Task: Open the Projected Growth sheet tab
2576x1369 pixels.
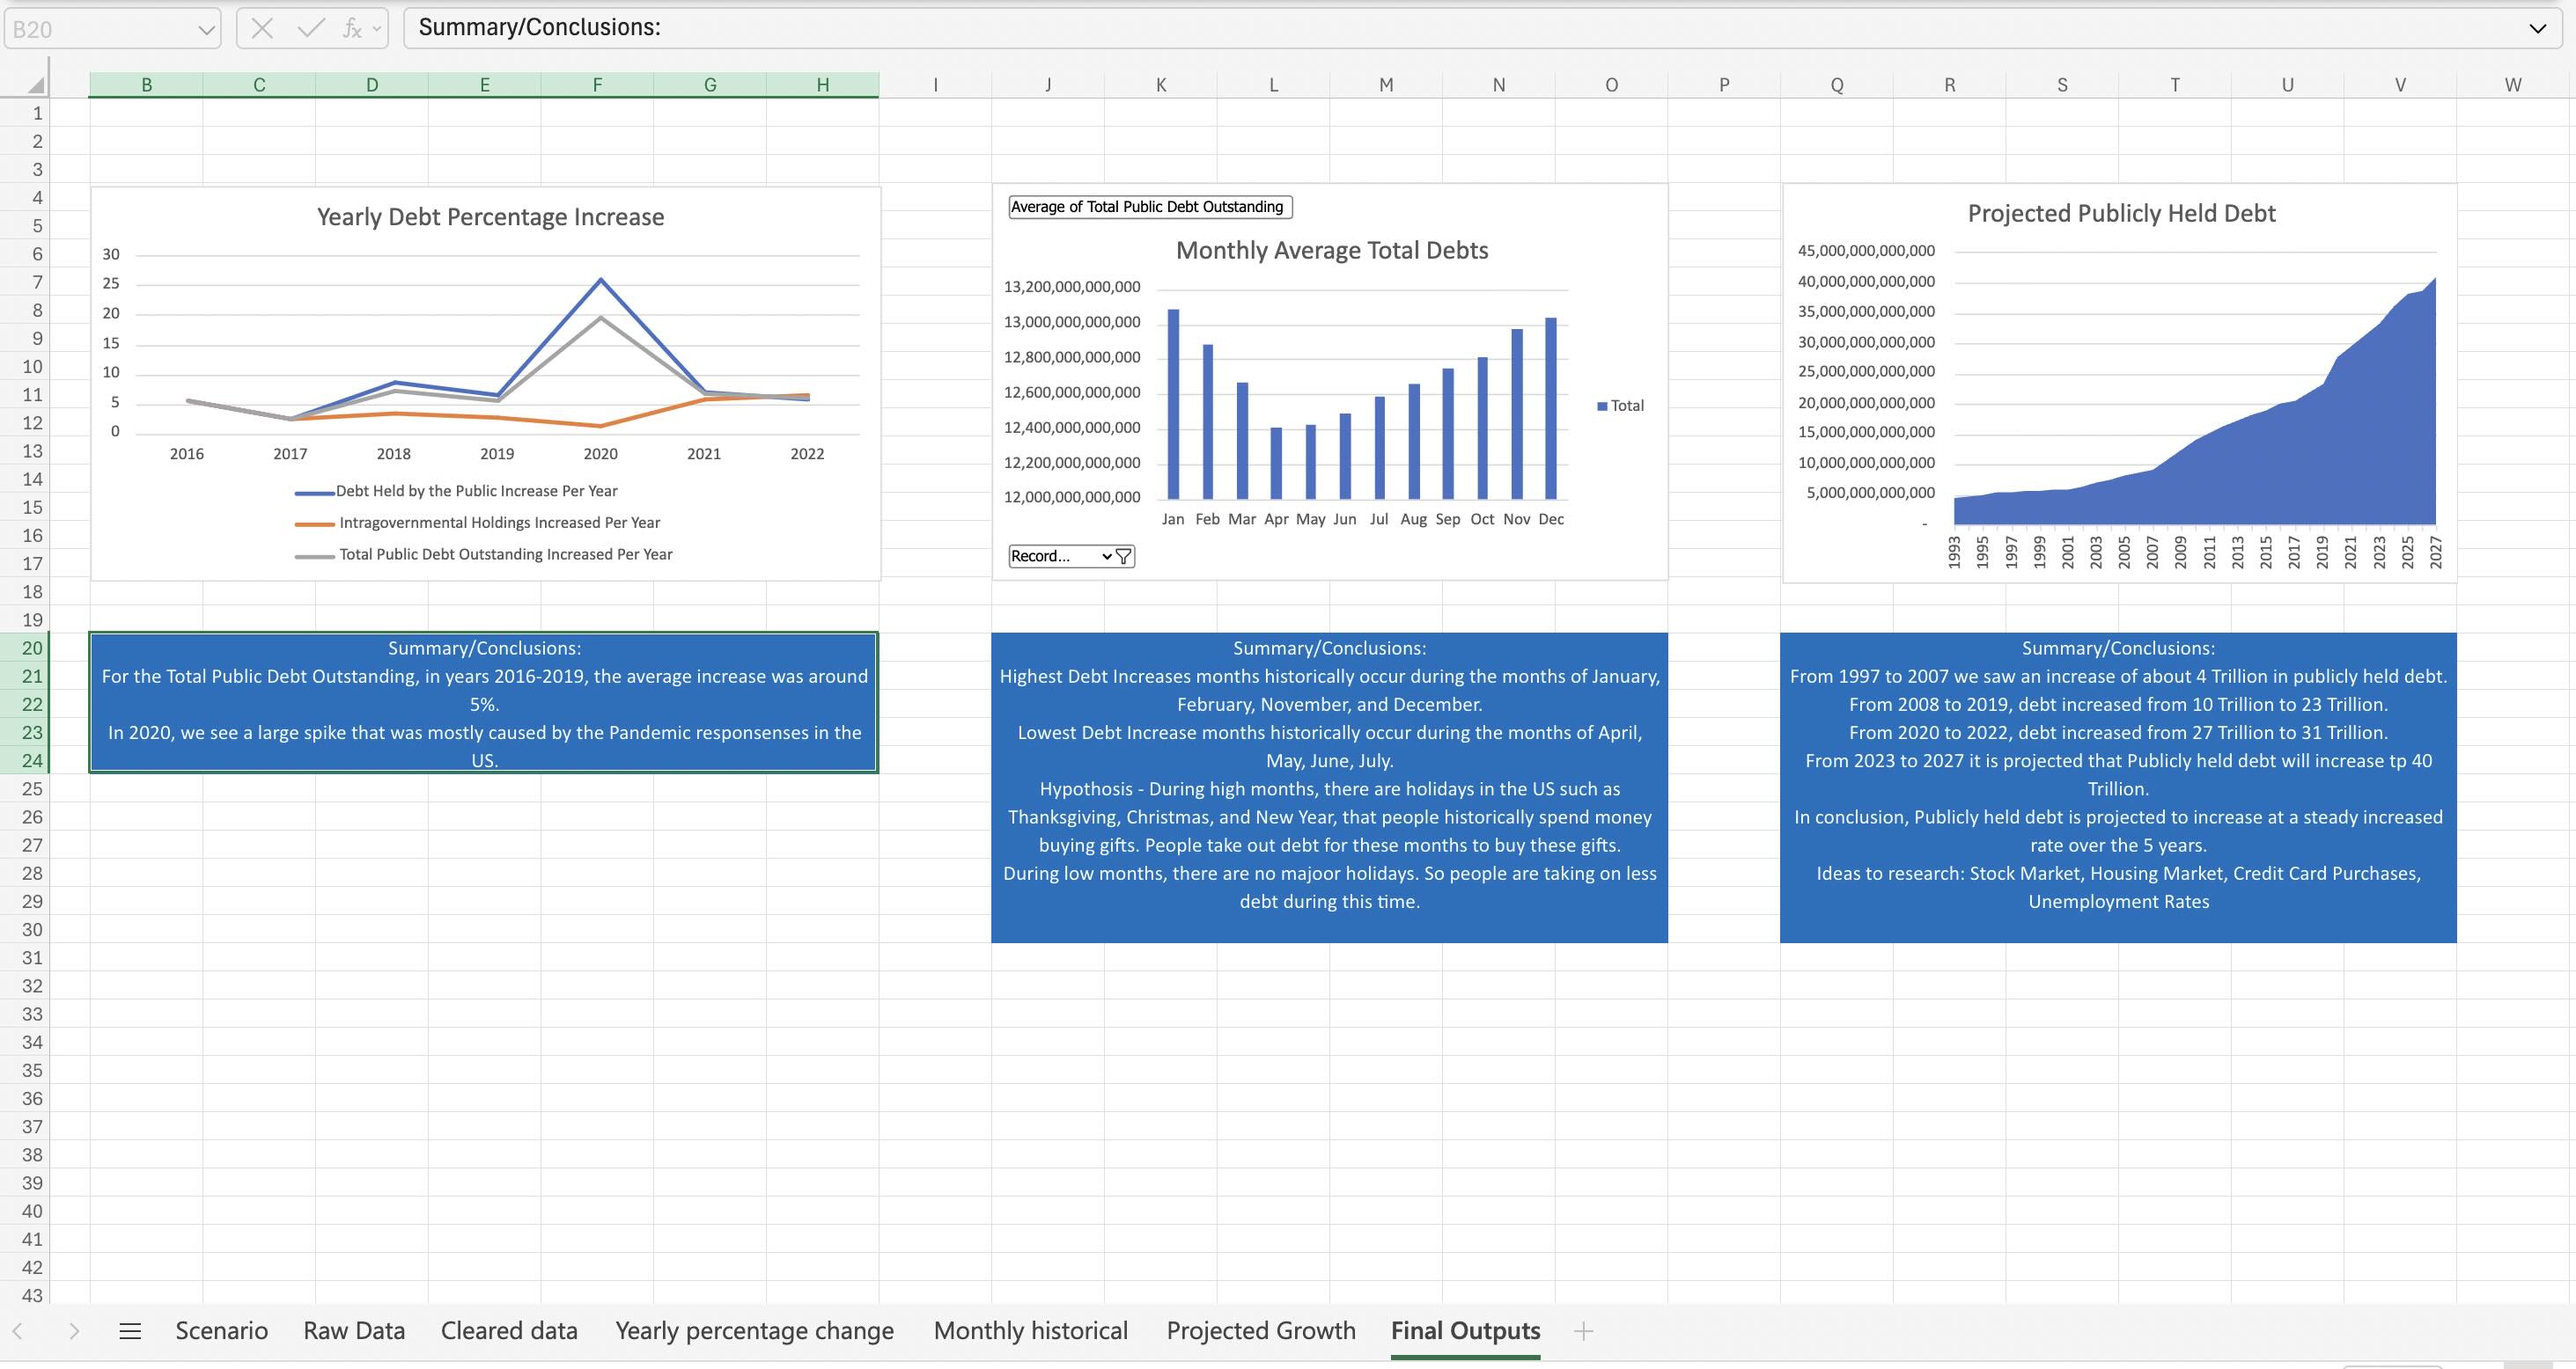Action: click(x=1260, y=1331)
